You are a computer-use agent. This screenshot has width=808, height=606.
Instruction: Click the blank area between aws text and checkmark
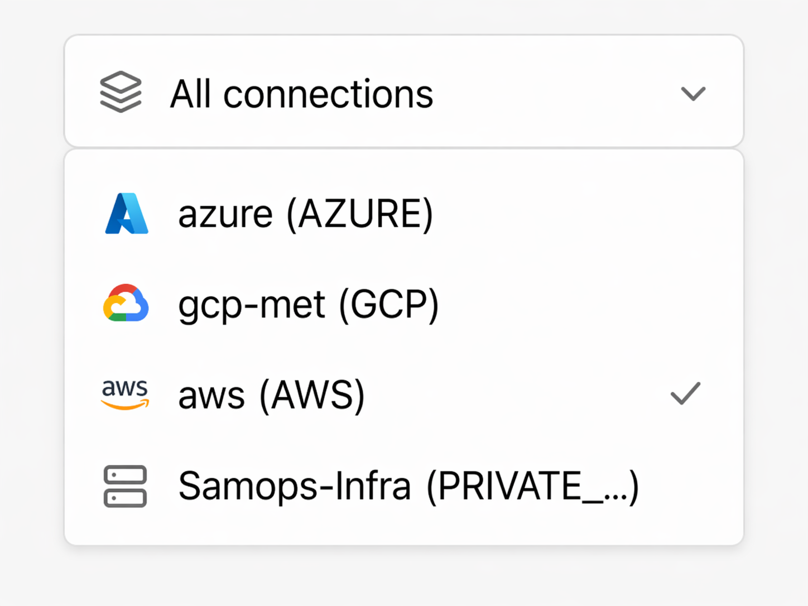point(513,396)
